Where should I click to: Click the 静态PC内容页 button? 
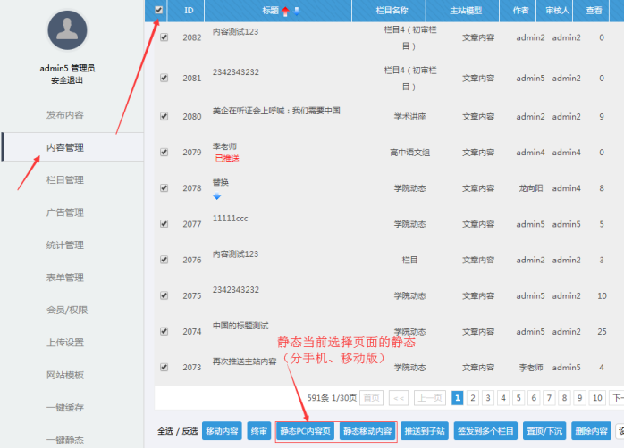tap(305, 431)
